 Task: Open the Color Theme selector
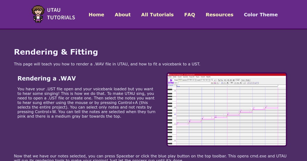[x=261, y=15]
